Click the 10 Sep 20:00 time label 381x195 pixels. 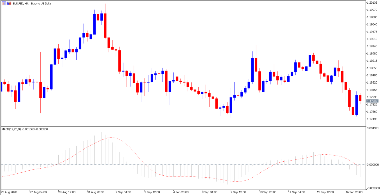(x=268, y=193)
